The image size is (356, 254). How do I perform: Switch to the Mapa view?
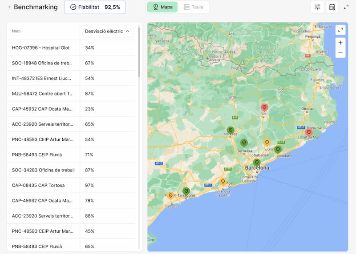(162, 7)
